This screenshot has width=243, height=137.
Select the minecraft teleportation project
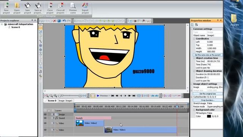[x=21, y=24]
